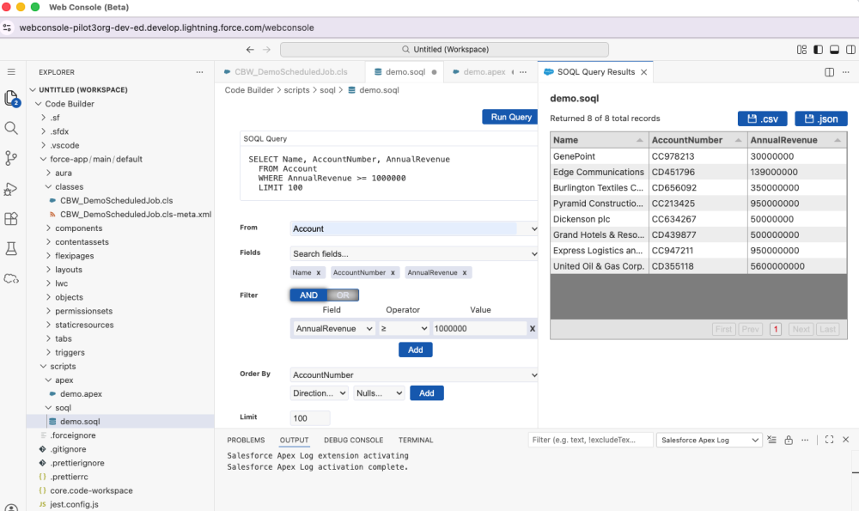The image size is (859, 511).
Task: Switch the filter logic to OR
Action: [x=344, y=295]
